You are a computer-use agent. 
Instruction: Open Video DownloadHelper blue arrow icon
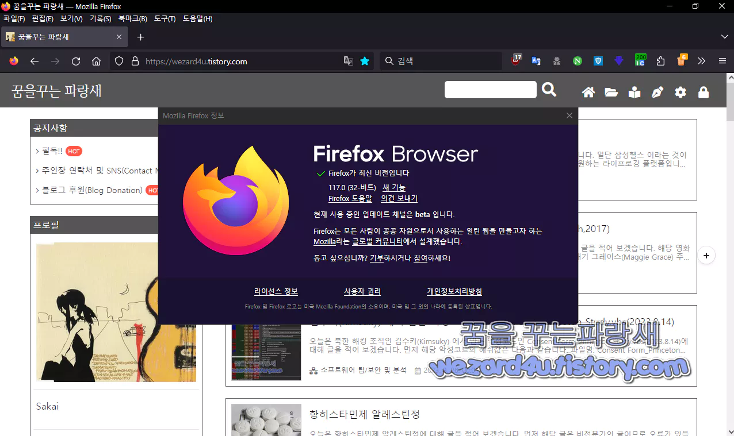tap(618, 61)
